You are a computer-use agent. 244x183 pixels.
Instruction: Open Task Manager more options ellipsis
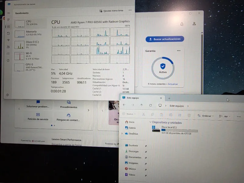pyautogui.click(x=130, y=10)
